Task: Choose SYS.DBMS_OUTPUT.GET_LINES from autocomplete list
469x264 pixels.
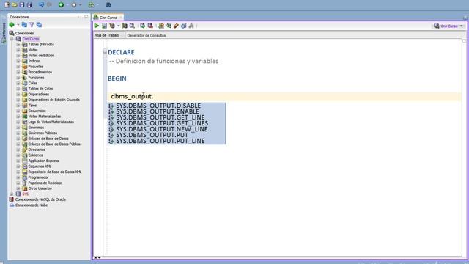Action: 166,123
